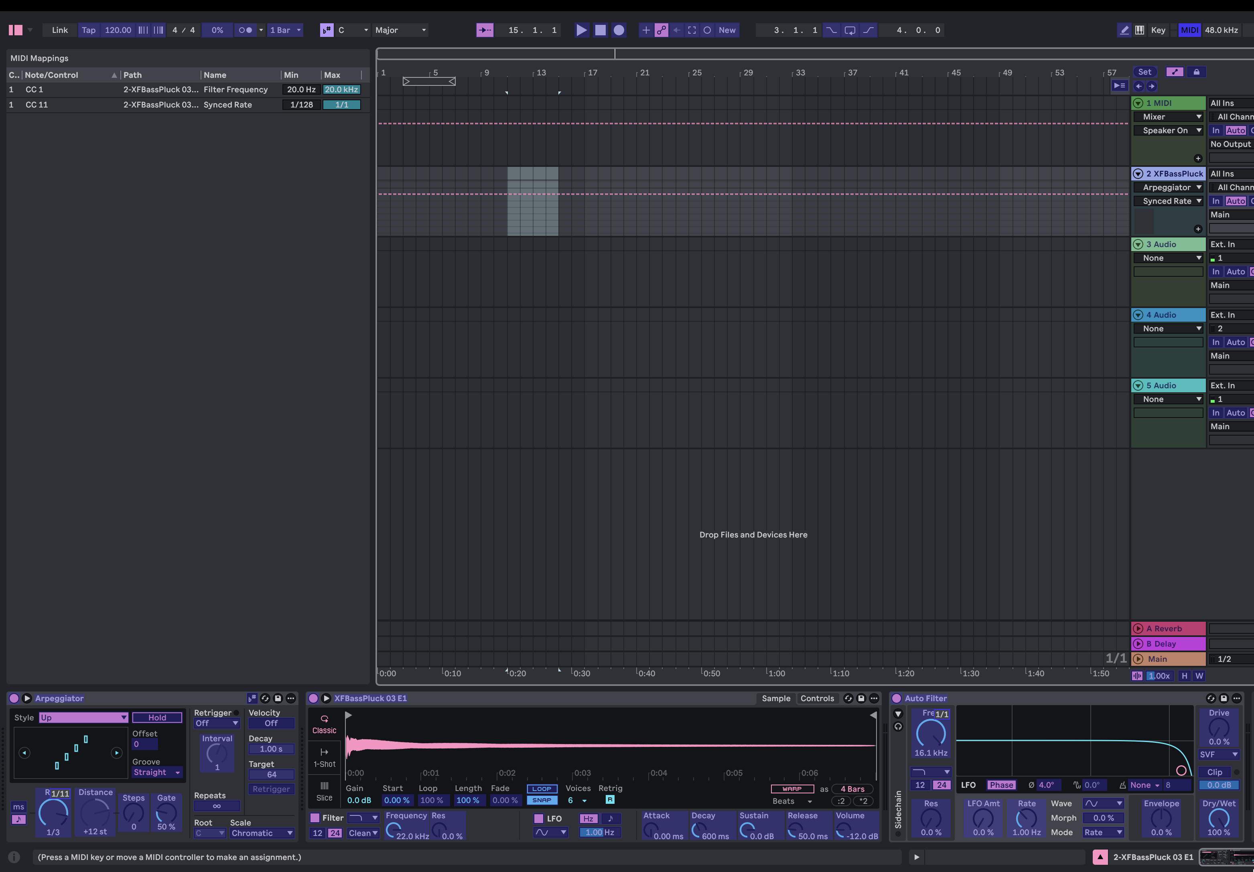Hot-swap the XFBassPluck 03 E1 preset
This screenshot has height=872, width=1254.
click(848, 698)
